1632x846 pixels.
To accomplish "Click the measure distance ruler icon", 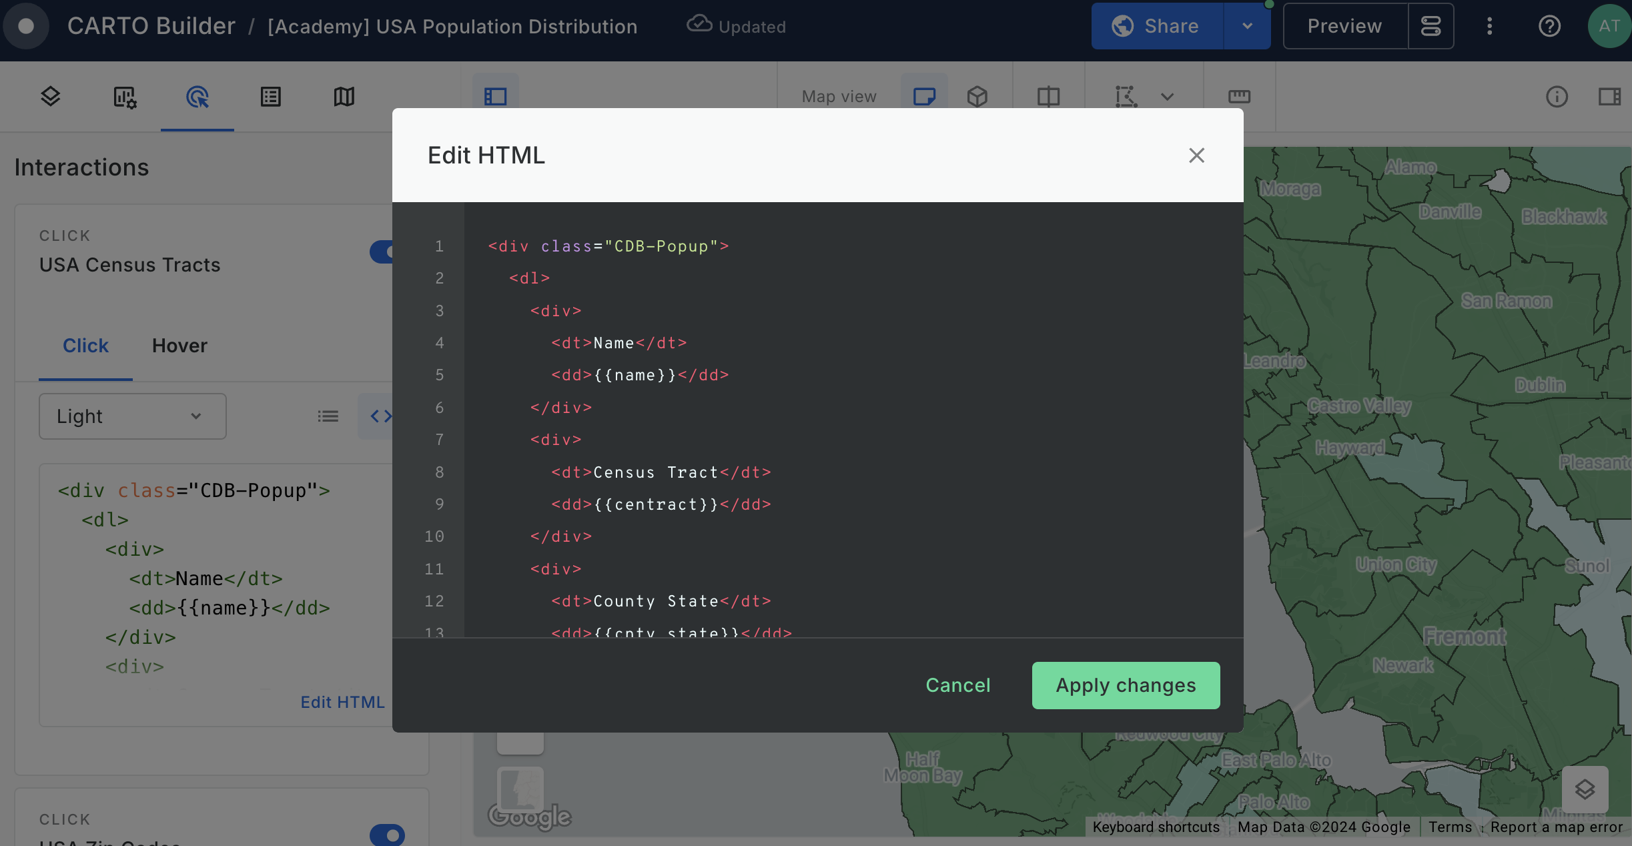I will (x=1239, y=97).
